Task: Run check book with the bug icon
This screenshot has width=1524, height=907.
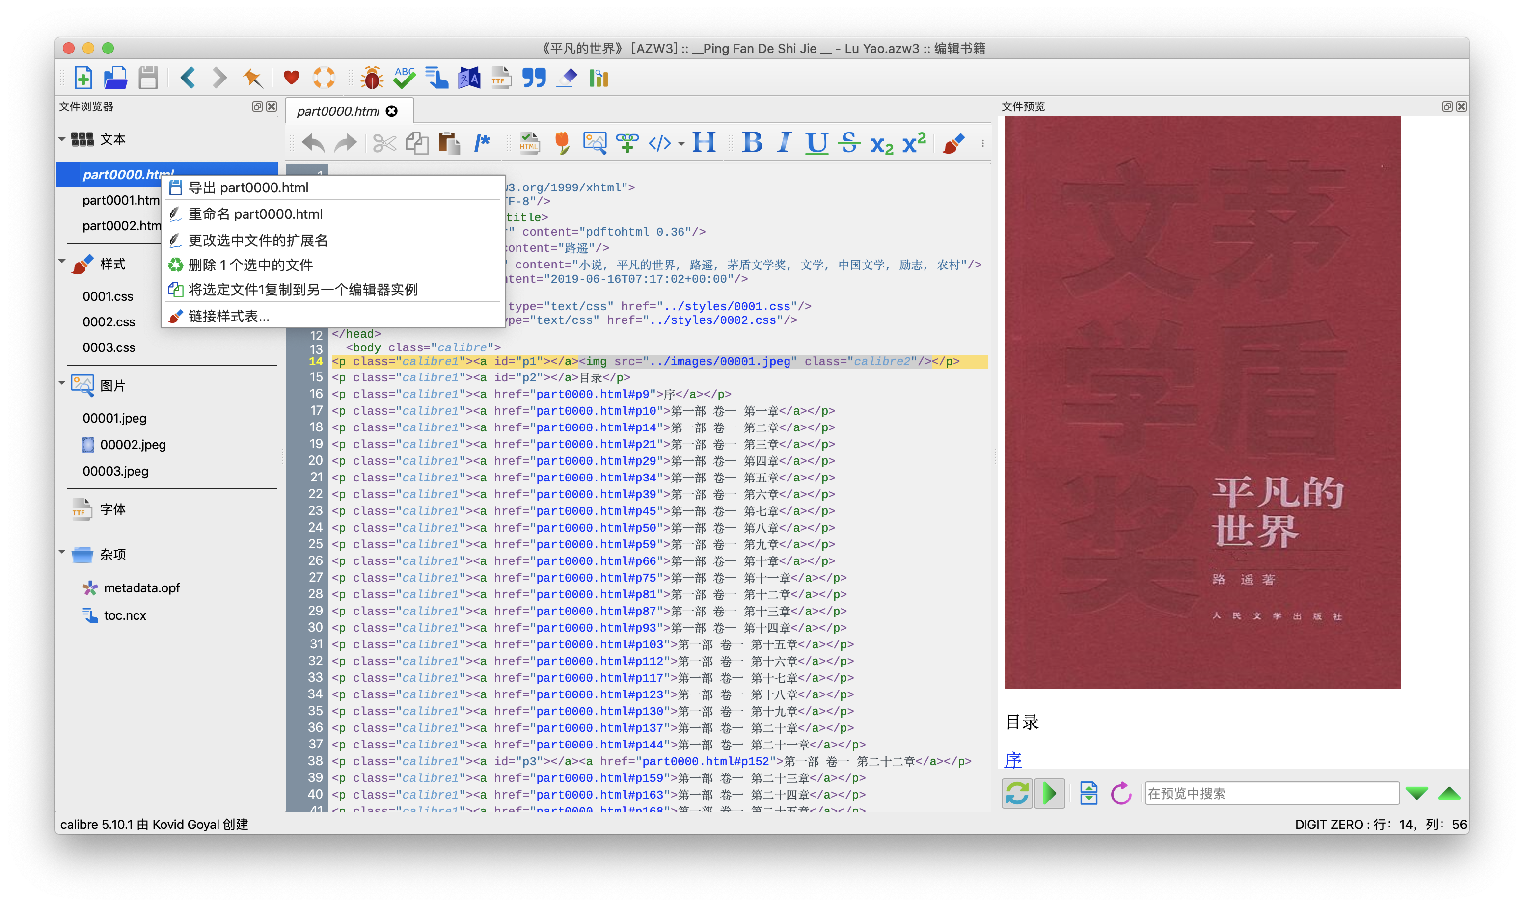Action: (x=372, y=78)
